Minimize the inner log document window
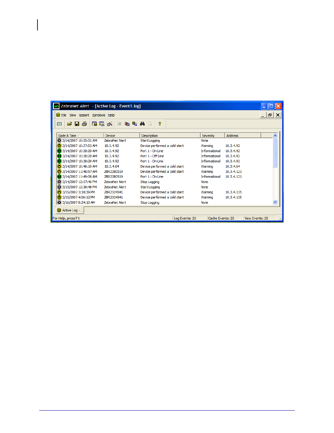The height and width of the screenshot is (433, 334). (263, 115)
